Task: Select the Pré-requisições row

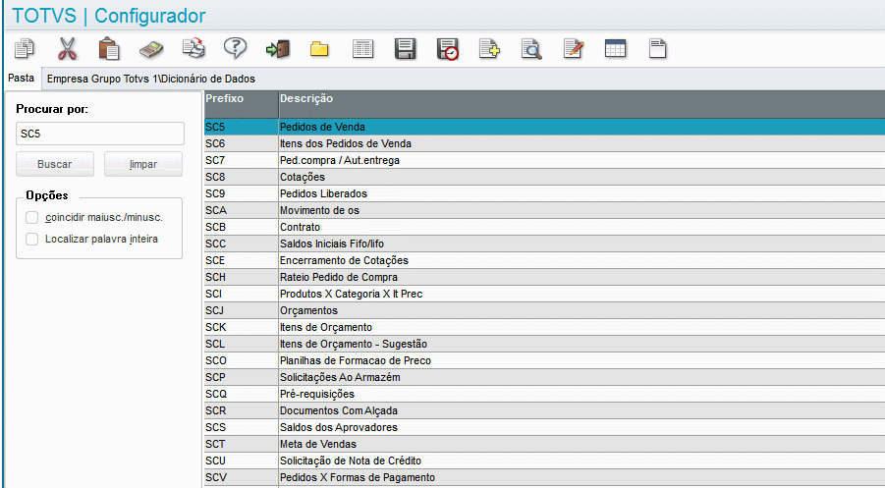Action: tap(544, 394)
